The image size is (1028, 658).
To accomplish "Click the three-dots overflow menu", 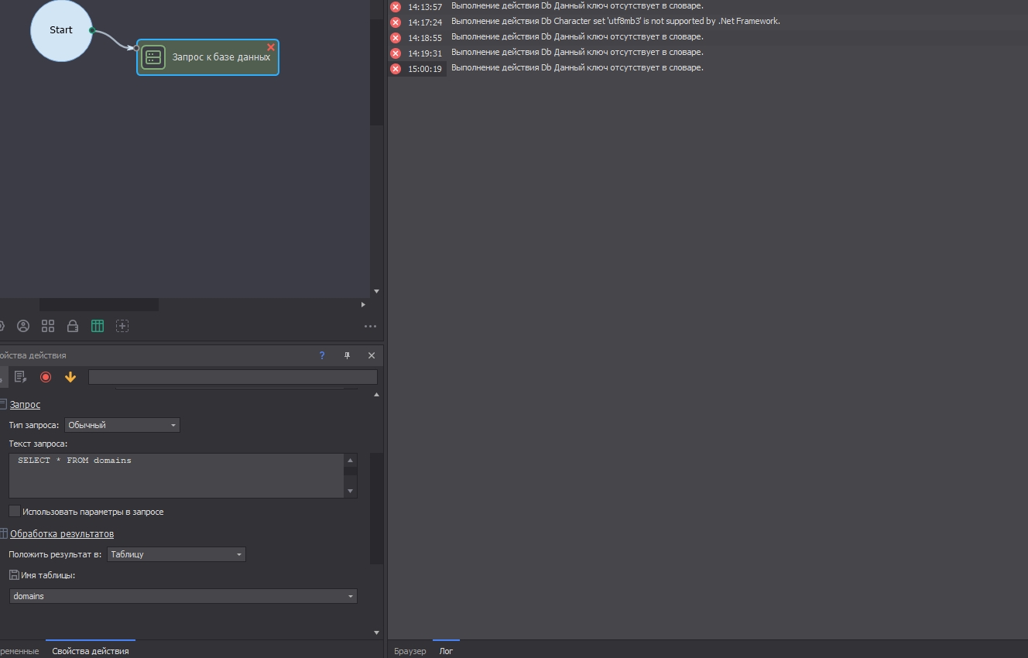I will (x=370, y=326).
